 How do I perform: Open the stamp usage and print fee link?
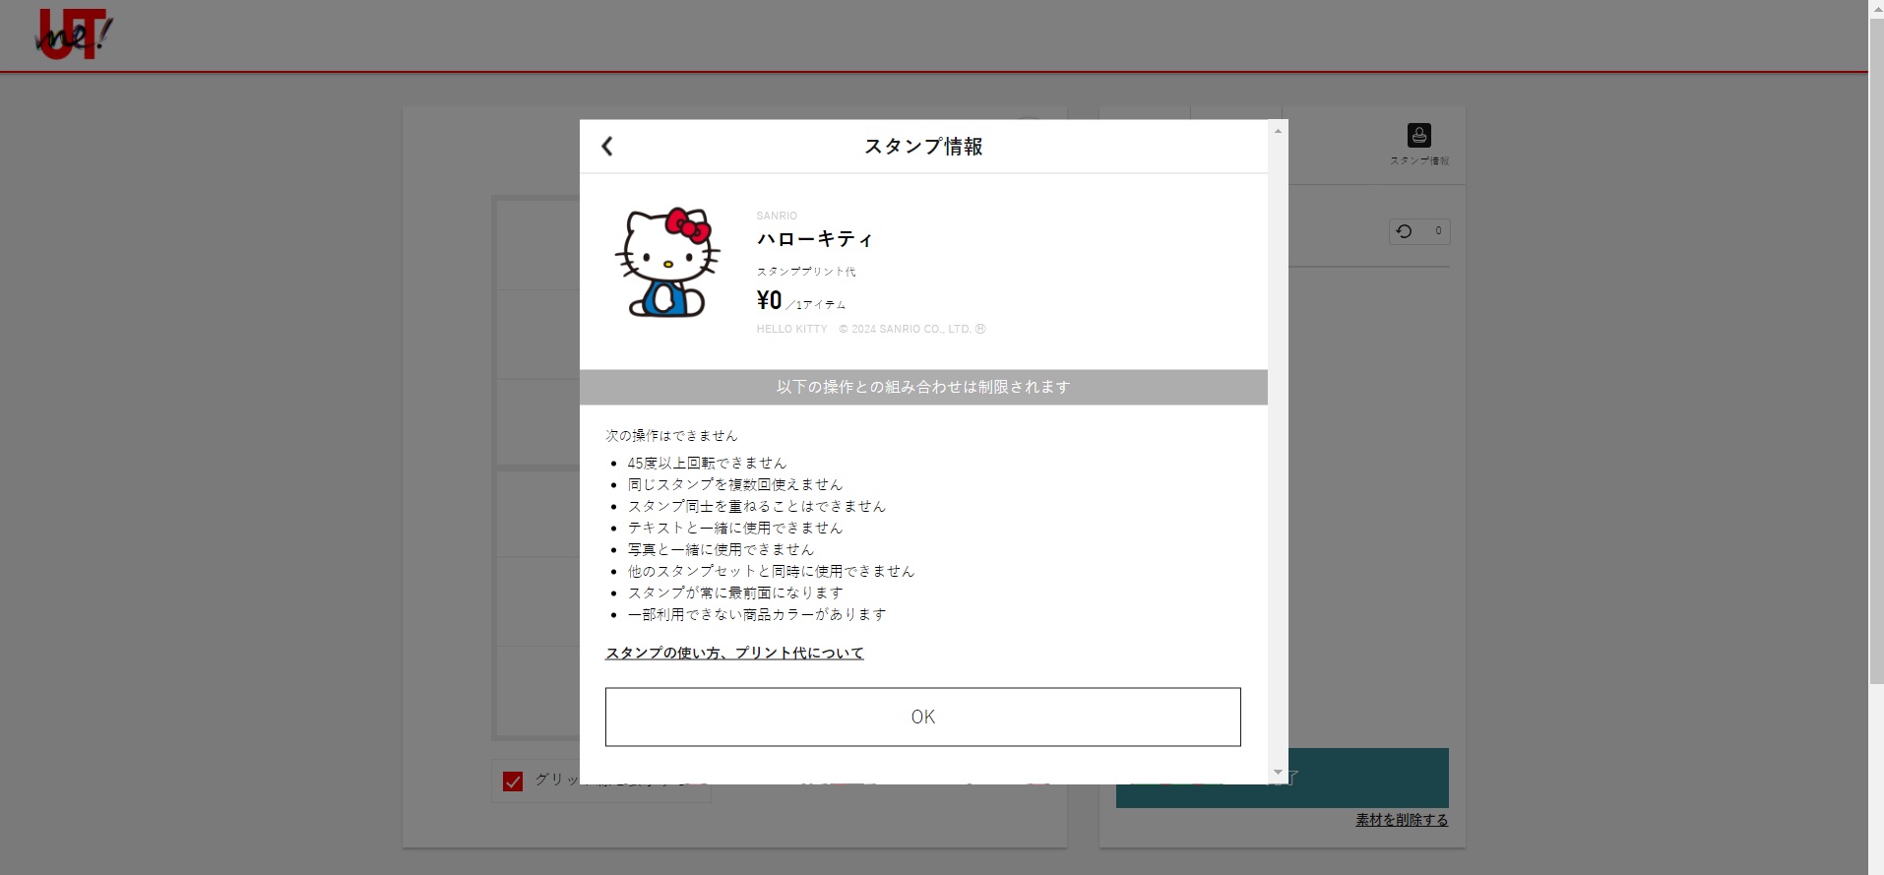tap(734, 653)
